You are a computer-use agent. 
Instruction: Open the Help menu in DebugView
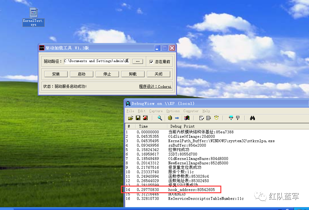pos(206,111)
